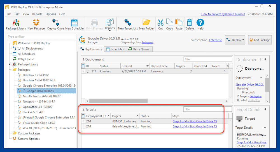Open the Enterprise subscription link
The image size is (280, 152).
tap(216, 40)
